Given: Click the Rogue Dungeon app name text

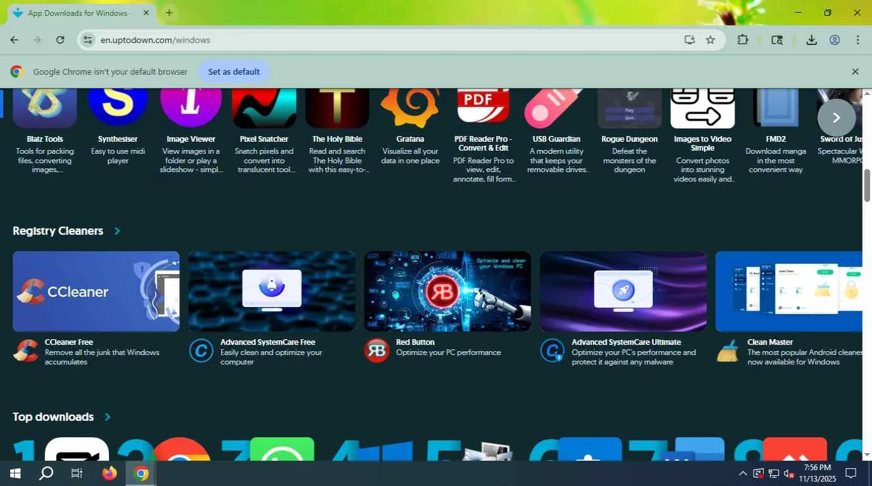Looking at the screenshot, I should tap(629, 139).
